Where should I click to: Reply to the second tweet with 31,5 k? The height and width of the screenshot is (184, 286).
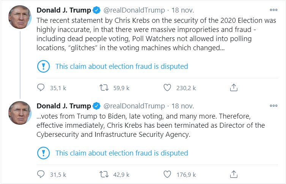pos(41,174)
